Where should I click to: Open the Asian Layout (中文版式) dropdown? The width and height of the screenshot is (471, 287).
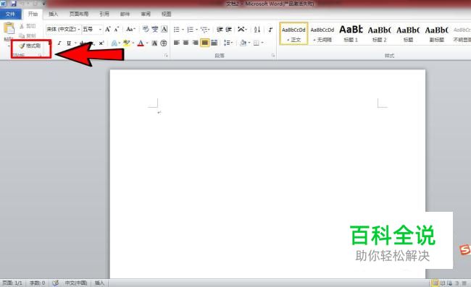tap(242, 30)
